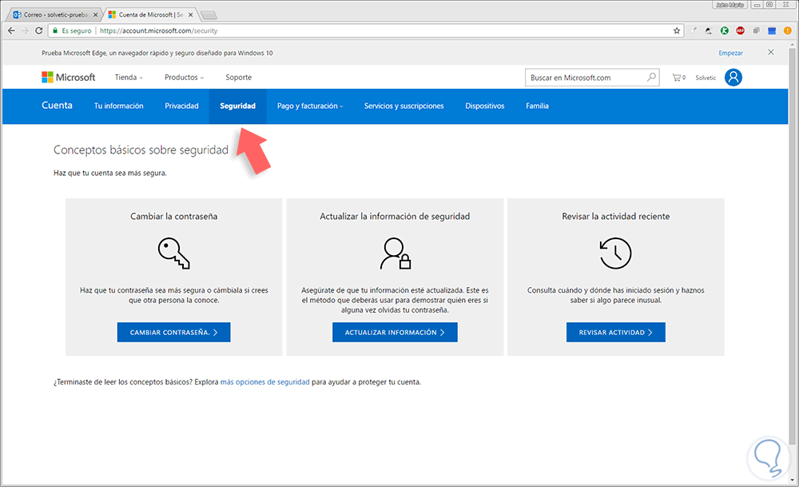
Task: Expand the Productos dropdown menu
Action: click(x=184, y=78)
